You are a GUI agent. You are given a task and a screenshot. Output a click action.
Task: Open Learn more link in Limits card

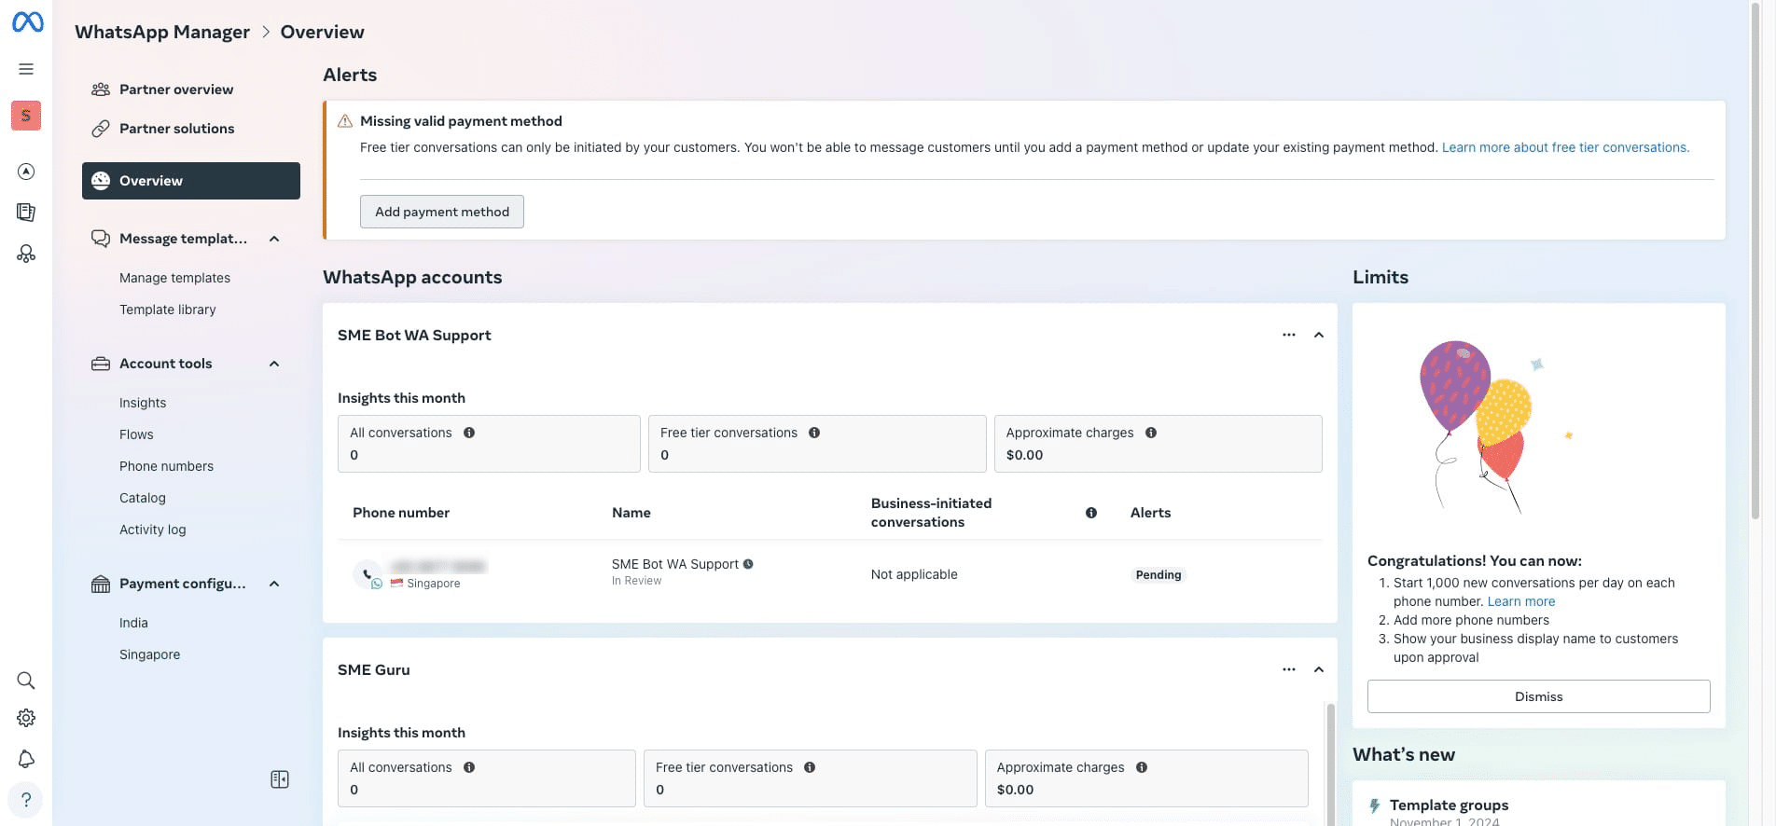pyautogui.click(x=1521, y=601)
